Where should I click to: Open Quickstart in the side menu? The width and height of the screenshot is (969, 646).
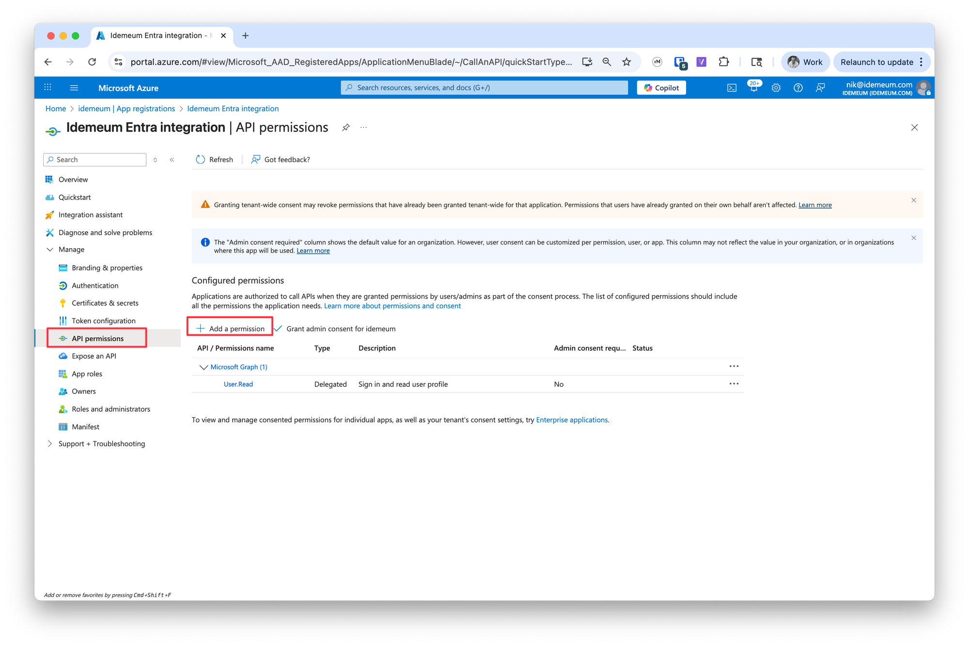[75, 197]
